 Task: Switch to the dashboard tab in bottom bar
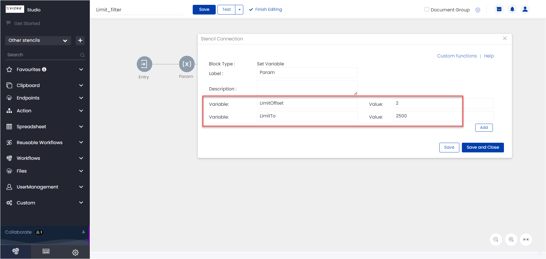[x=46, y=251]
